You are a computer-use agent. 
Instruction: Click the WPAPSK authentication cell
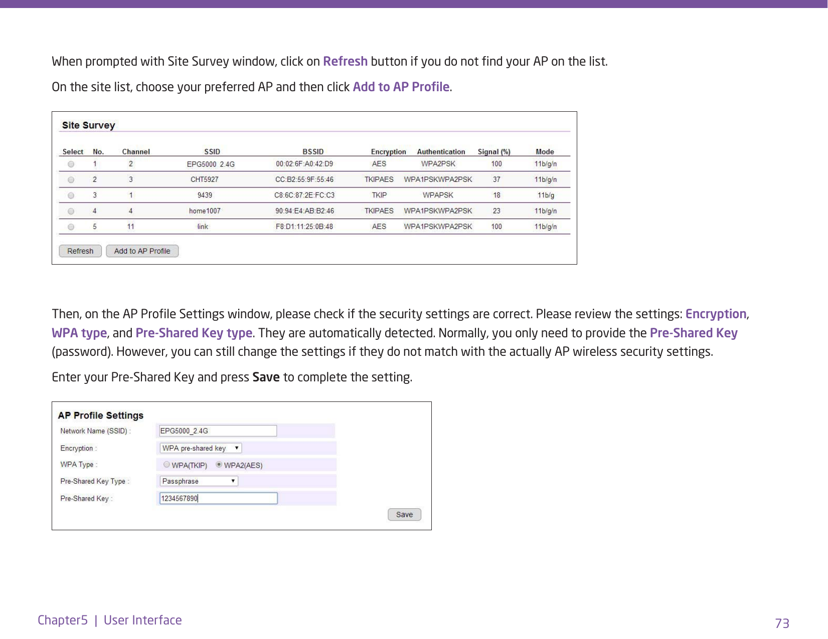[x=438, y=195]
